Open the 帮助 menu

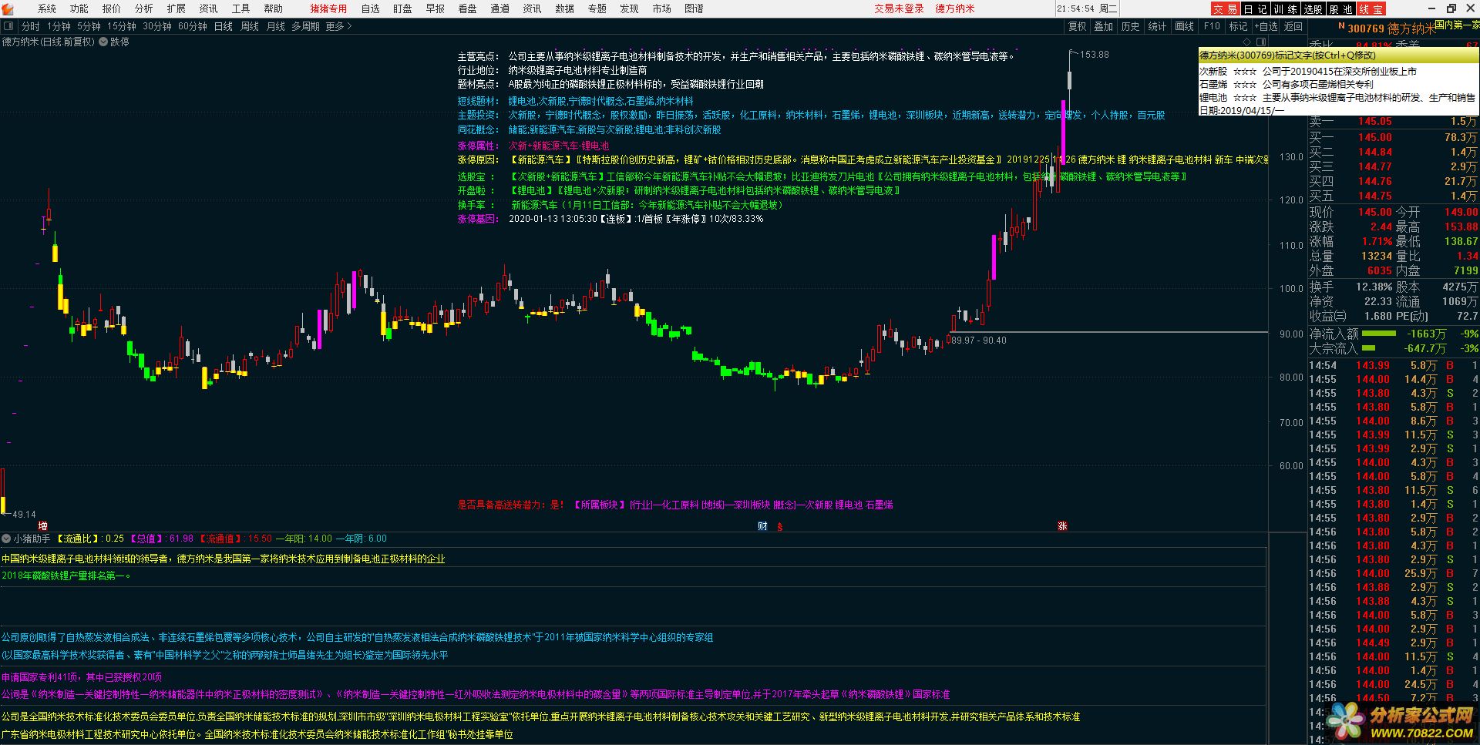pyautogui.click(x=274, y=8)
